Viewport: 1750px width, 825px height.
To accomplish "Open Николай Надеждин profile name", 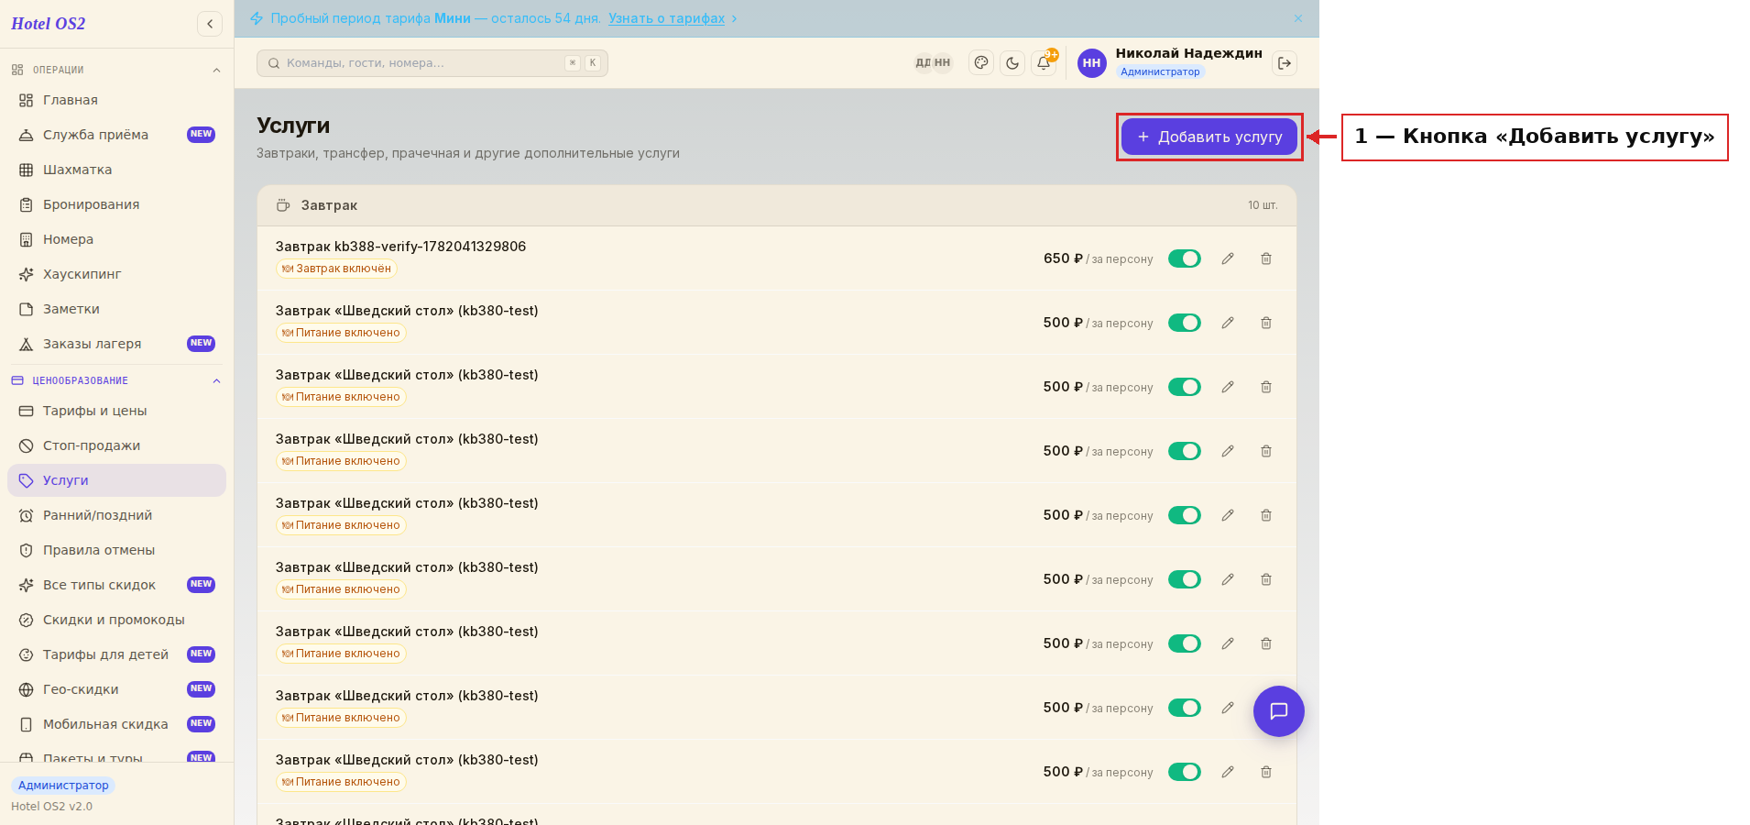I will point(1188,53).
